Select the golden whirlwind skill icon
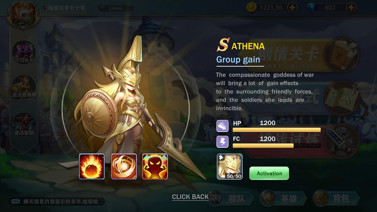This screenshot has height=212, width=377. click(124, 166)
